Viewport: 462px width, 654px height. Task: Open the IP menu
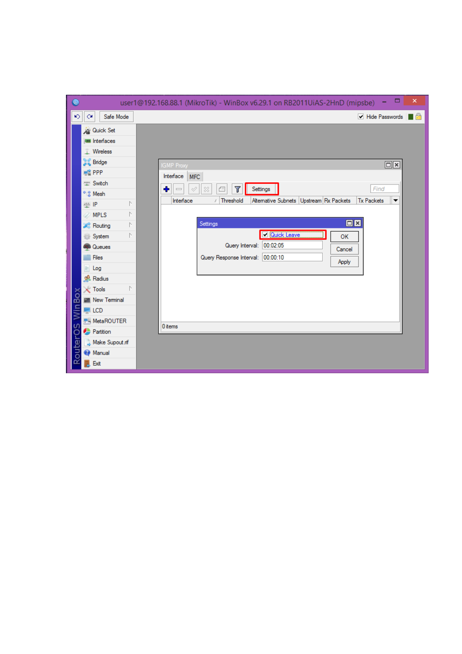point(109,204)
